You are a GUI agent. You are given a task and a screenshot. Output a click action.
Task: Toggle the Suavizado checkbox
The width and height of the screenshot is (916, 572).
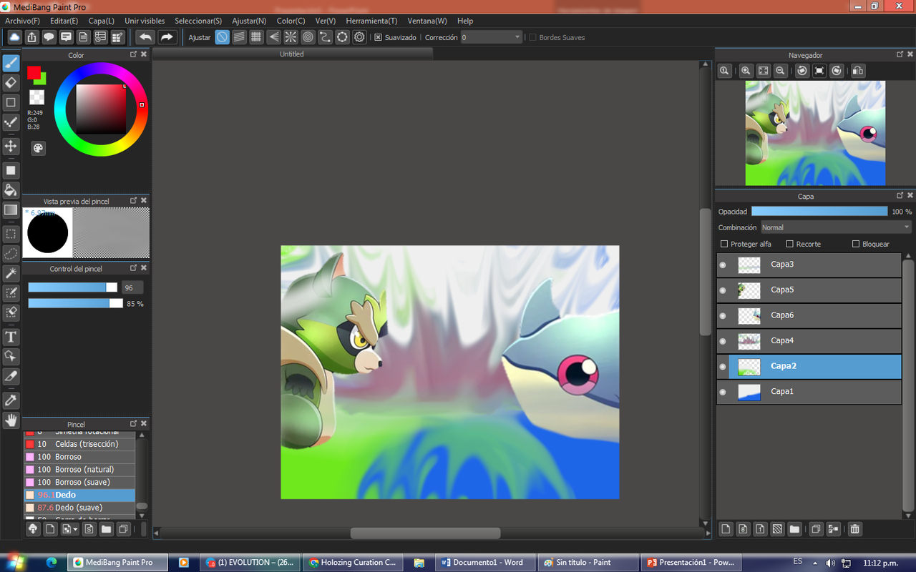[379, 37]
